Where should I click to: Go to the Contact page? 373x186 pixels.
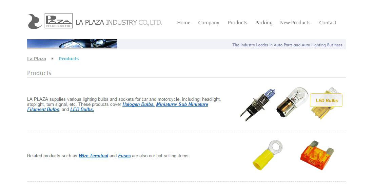[x=328, y=23]
